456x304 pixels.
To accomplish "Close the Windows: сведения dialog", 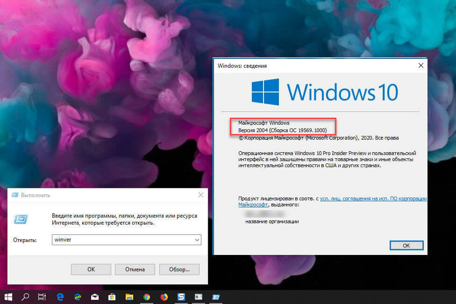I will pyautogui.click(x=421, y=66).
